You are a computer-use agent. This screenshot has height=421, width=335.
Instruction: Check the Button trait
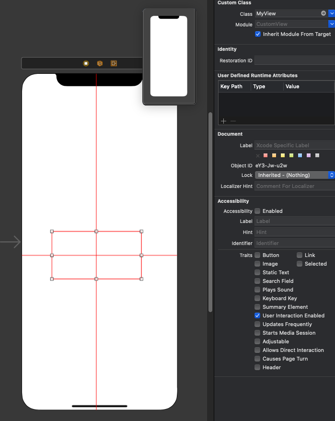(257, 255)
